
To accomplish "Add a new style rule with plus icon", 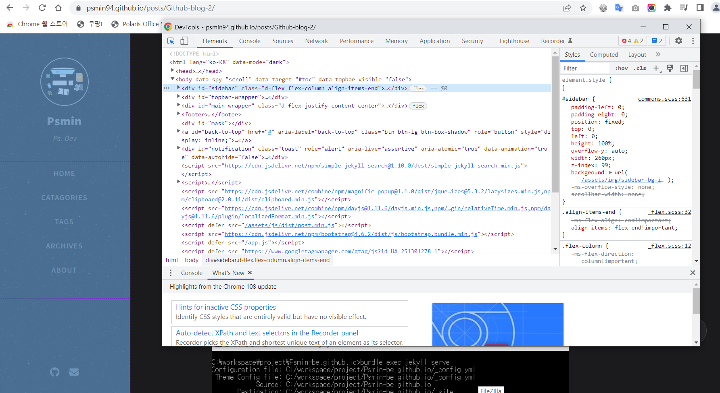I will [656, 68].
